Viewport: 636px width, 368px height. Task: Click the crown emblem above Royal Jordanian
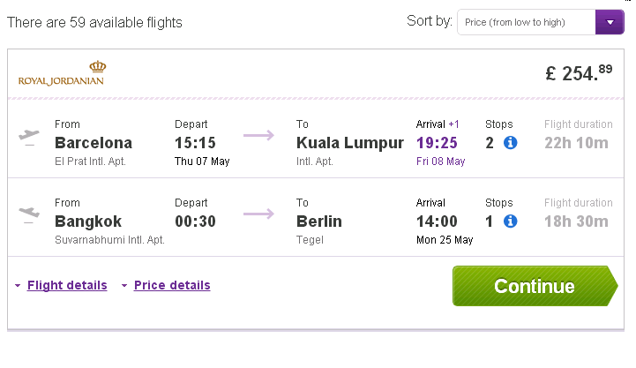(97, 66)
